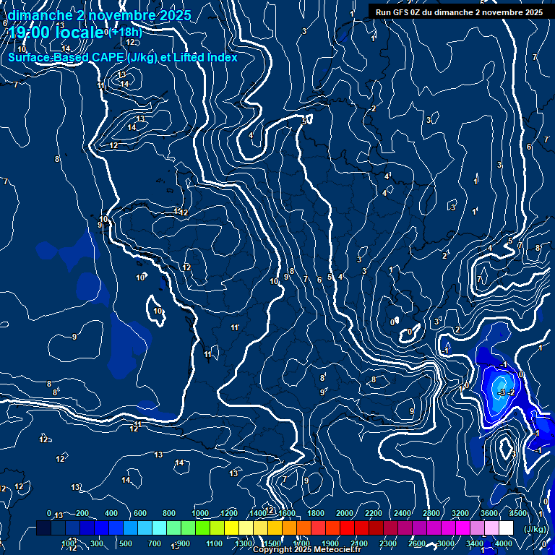Click the '1100' legend value
Viewport: 555px width, 555px height.
pos(214,543)
